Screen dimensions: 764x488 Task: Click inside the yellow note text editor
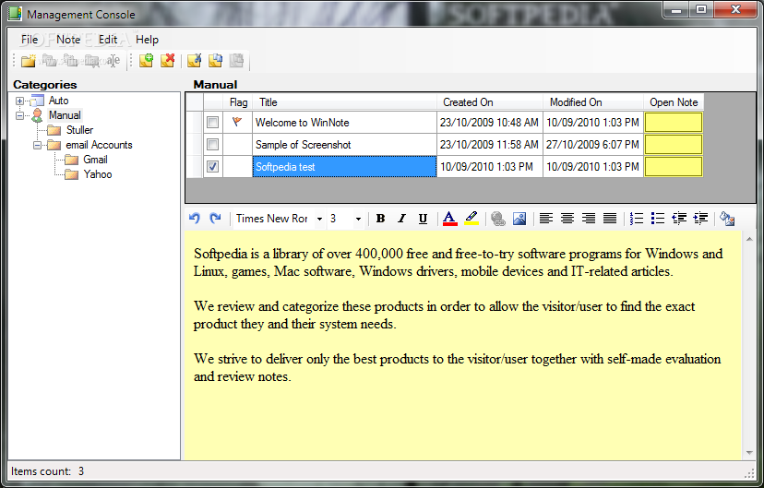(463, 346)
